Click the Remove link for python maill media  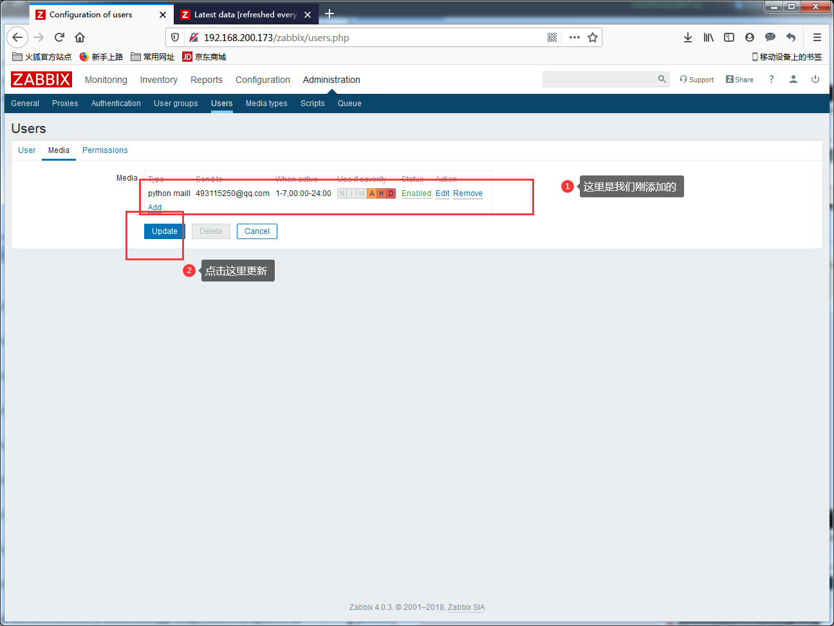468,193
